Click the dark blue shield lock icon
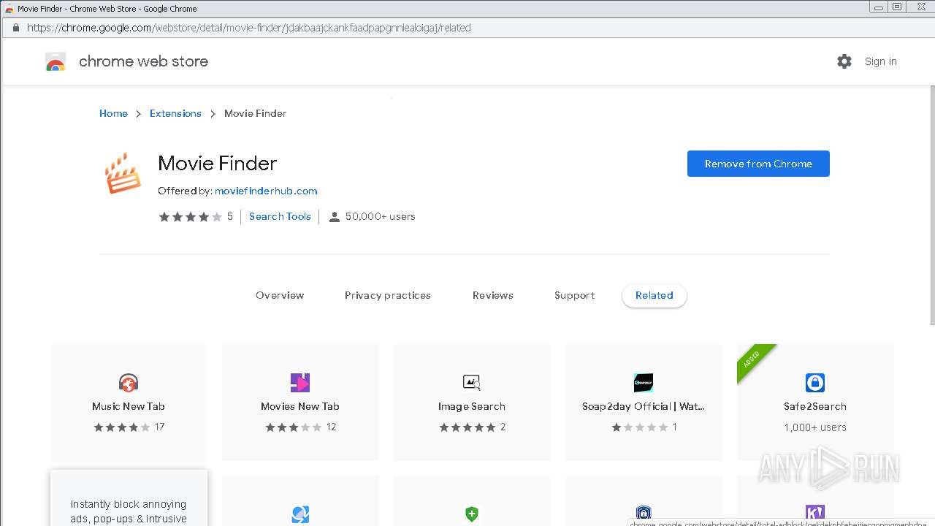The width and height of the screenshot is (935, 526). [x=644, y=514]
